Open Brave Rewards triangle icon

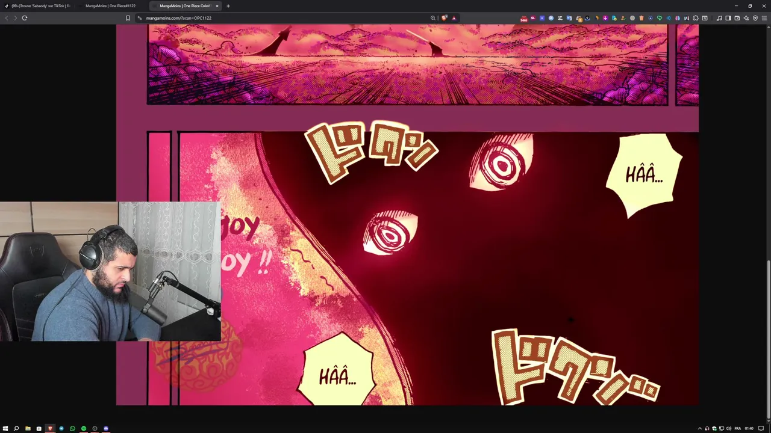coord(454,18)
